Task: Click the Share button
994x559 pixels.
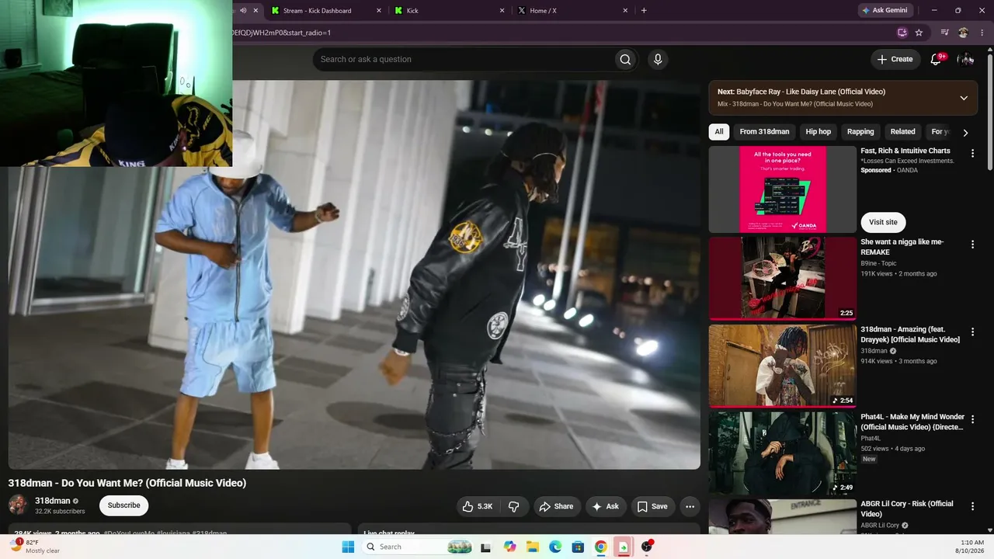Action: pos(556,506)
